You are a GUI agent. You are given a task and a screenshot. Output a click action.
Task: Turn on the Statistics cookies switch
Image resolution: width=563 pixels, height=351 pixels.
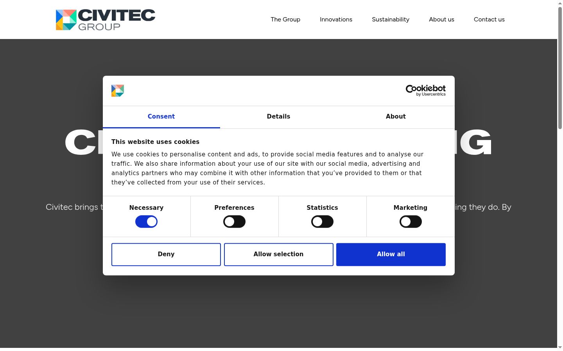click(322, 222)
